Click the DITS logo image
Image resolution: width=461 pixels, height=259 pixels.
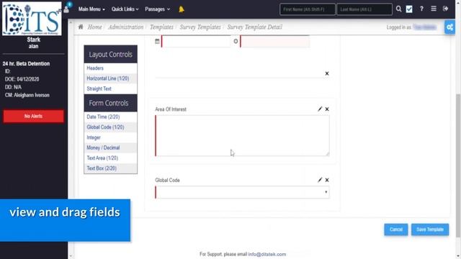click(32, 19)
